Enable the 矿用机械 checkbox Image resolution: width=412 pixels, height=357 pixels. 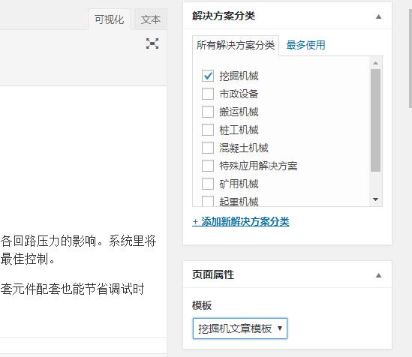tap(208, 184)
